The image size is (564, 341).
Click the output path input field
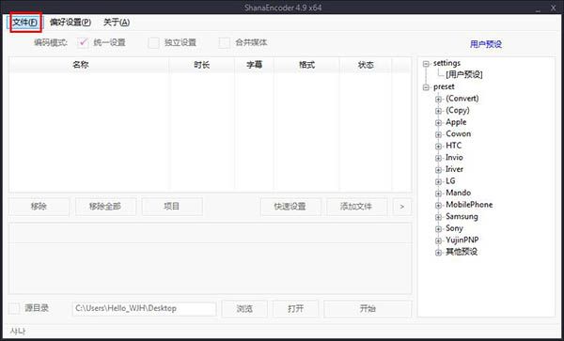click(x=144, y=309)
